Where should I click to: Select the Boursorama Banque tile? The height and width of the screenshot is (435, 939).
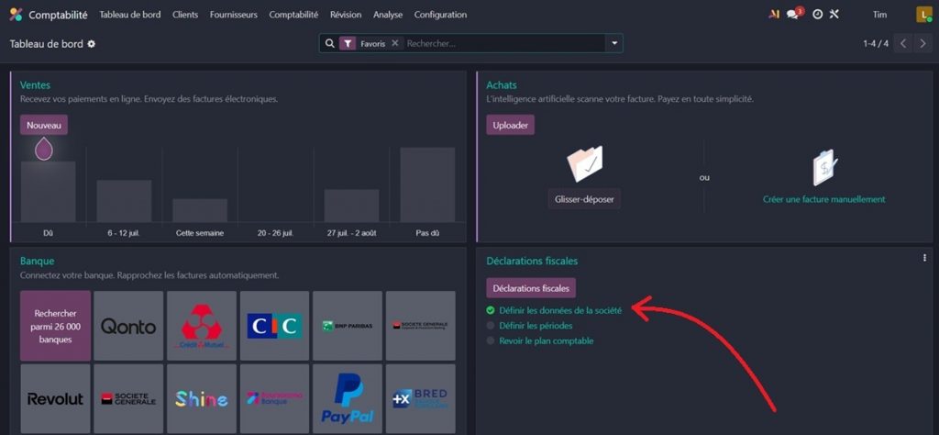click(x=274, y=399)
